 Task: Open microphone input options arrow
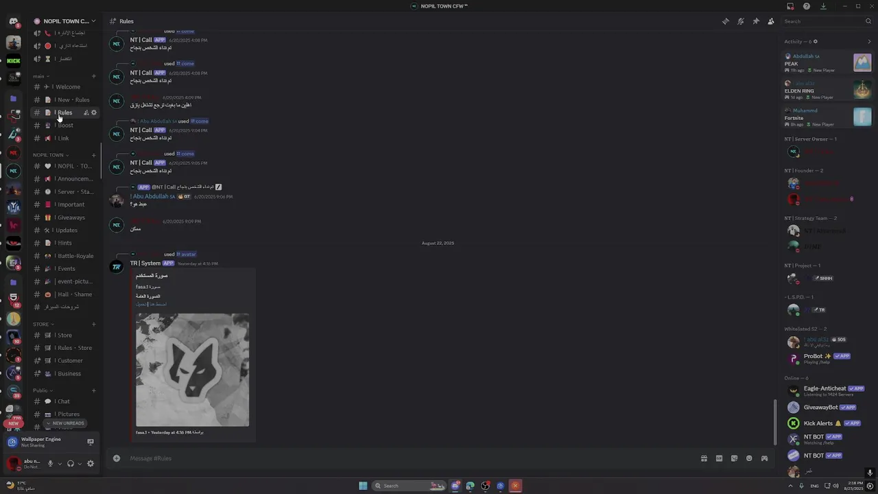point(60,464)
